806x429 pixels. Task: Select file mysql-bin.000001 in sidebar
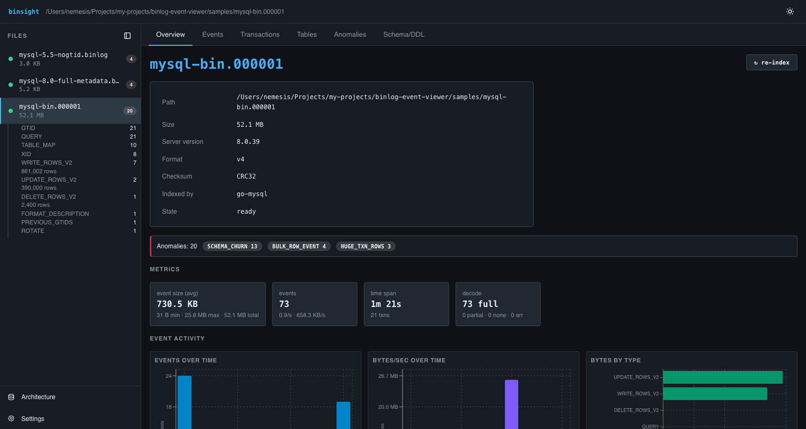coord(70,111)
